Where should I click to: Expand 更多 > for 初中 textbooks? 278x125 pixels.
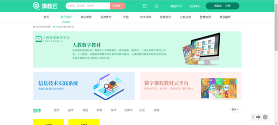[x=235, y=110]
